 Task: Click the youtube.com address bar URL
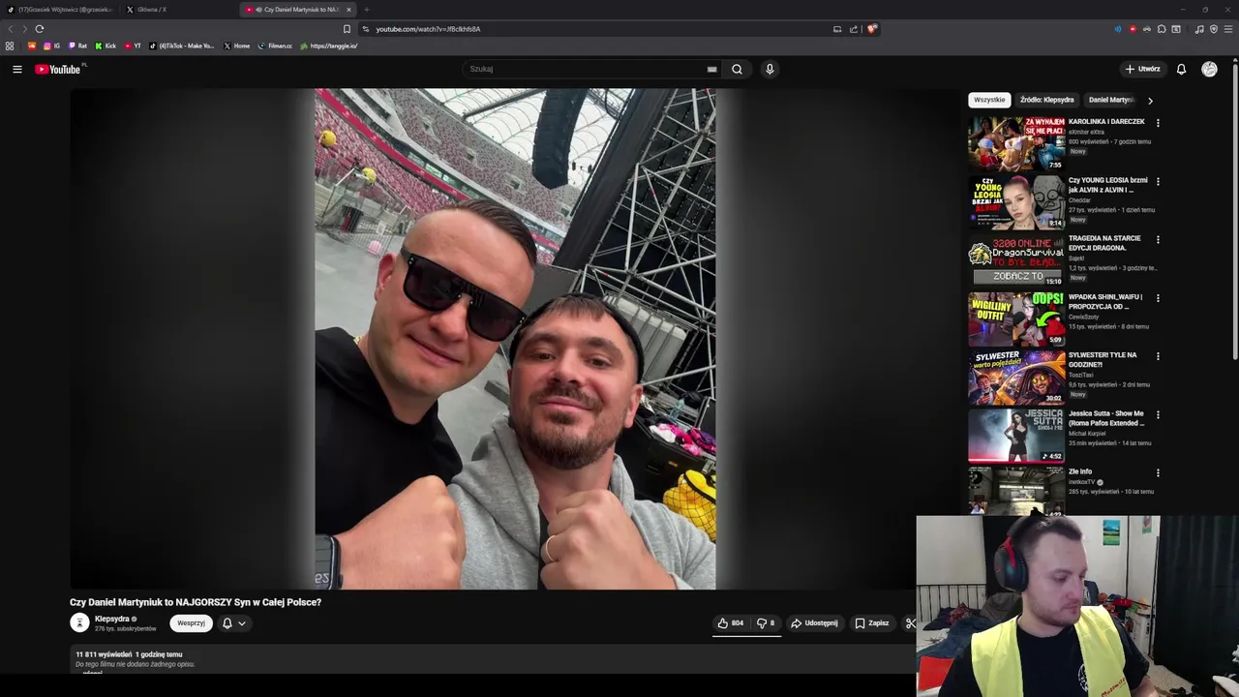[x=428, y=29]
